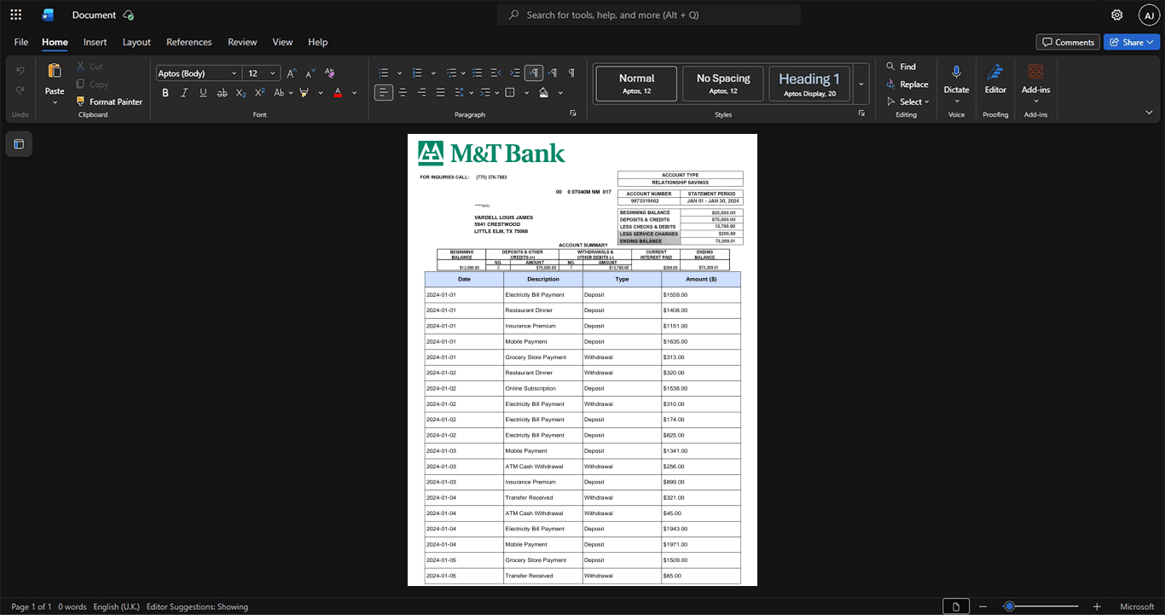Click the Clear Formatting icon
This screenshot has width=1165, height=615.
(x=330, y=73)
